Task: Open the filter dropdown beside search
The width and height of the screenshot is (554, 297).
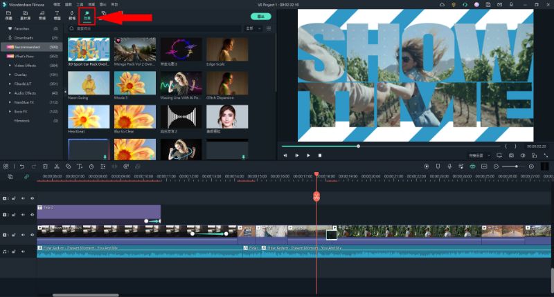Action: click(x=253, y=28)
